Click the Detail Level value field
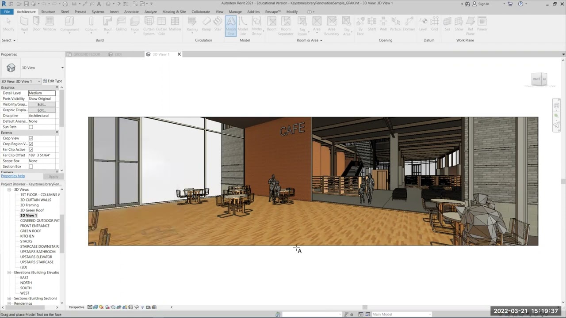The image size is (566, 318). 42,93
